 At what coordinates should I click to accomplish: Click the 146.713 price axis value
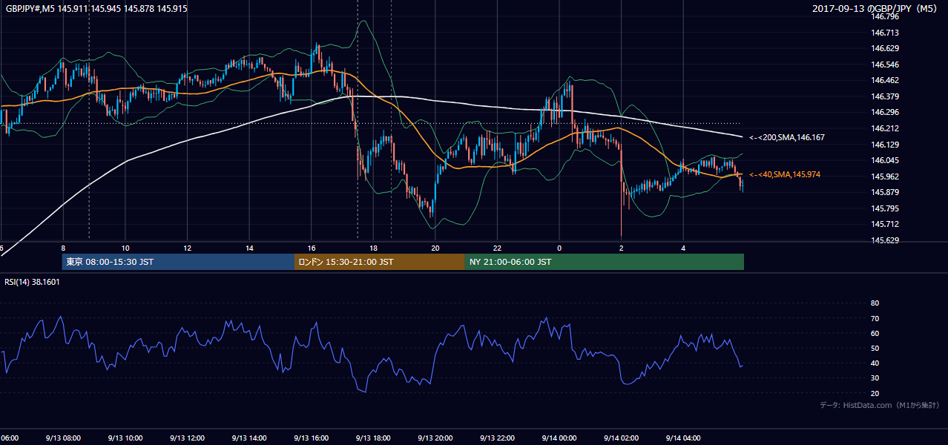[886, 33]
